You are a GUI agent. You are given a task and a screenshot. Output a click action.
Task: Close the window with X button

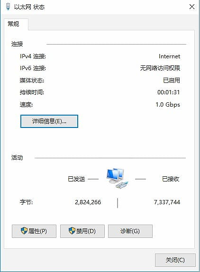192,7
